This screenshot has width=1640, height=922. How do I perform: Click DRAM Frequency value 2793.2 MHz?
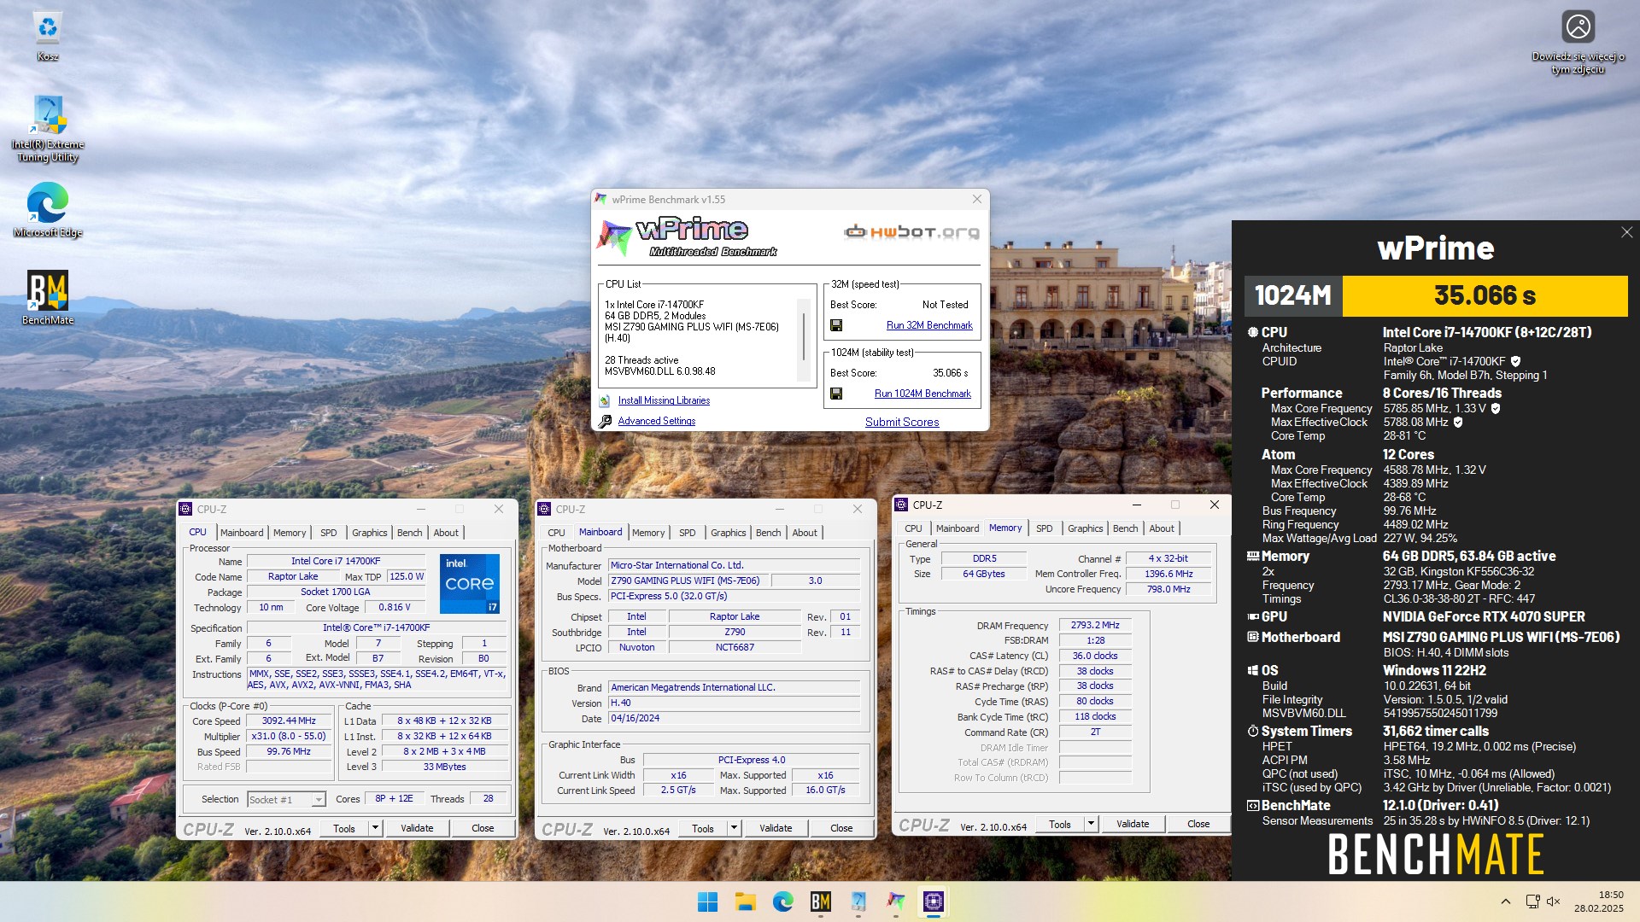tap(1095, 625)
